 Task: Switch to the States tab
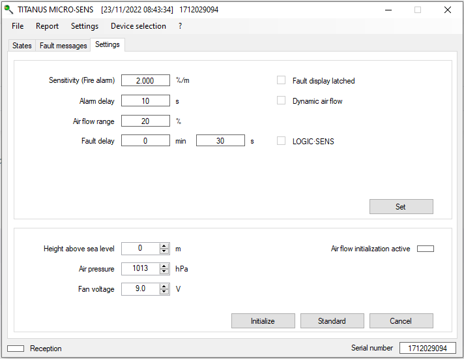click(x=22, y=46)
